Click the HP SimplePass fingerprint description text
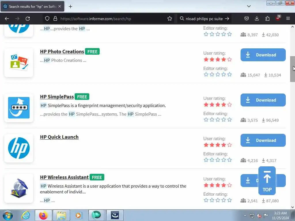Image resolution: width=295 pixels, height=221 pixels. pos(103,106)
